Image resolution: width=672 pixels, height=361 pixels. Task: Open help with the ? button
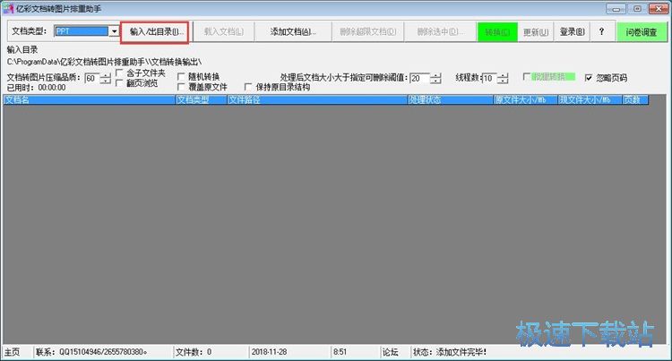(601, 32)
